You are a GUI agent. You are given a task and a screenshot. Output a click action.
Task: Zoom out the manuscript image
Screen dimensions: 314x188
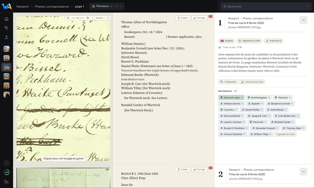68,18
